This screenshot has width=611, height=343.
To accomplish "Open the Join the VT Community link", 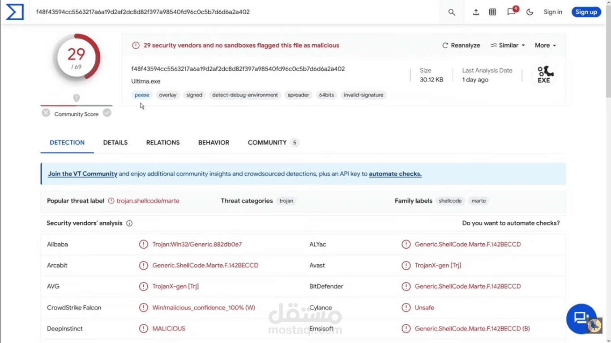I will point(83,174).
